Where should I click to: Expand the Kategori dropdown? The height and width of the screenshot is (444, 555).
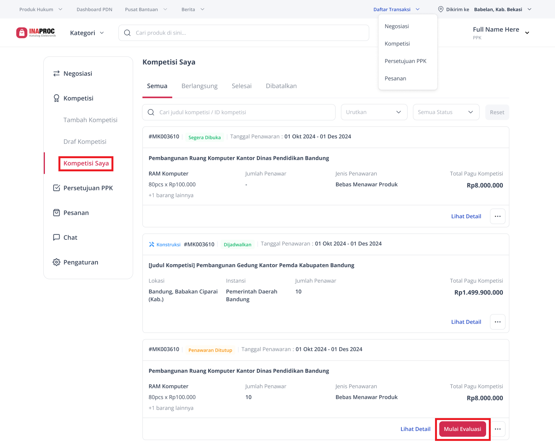pos(87,33)
